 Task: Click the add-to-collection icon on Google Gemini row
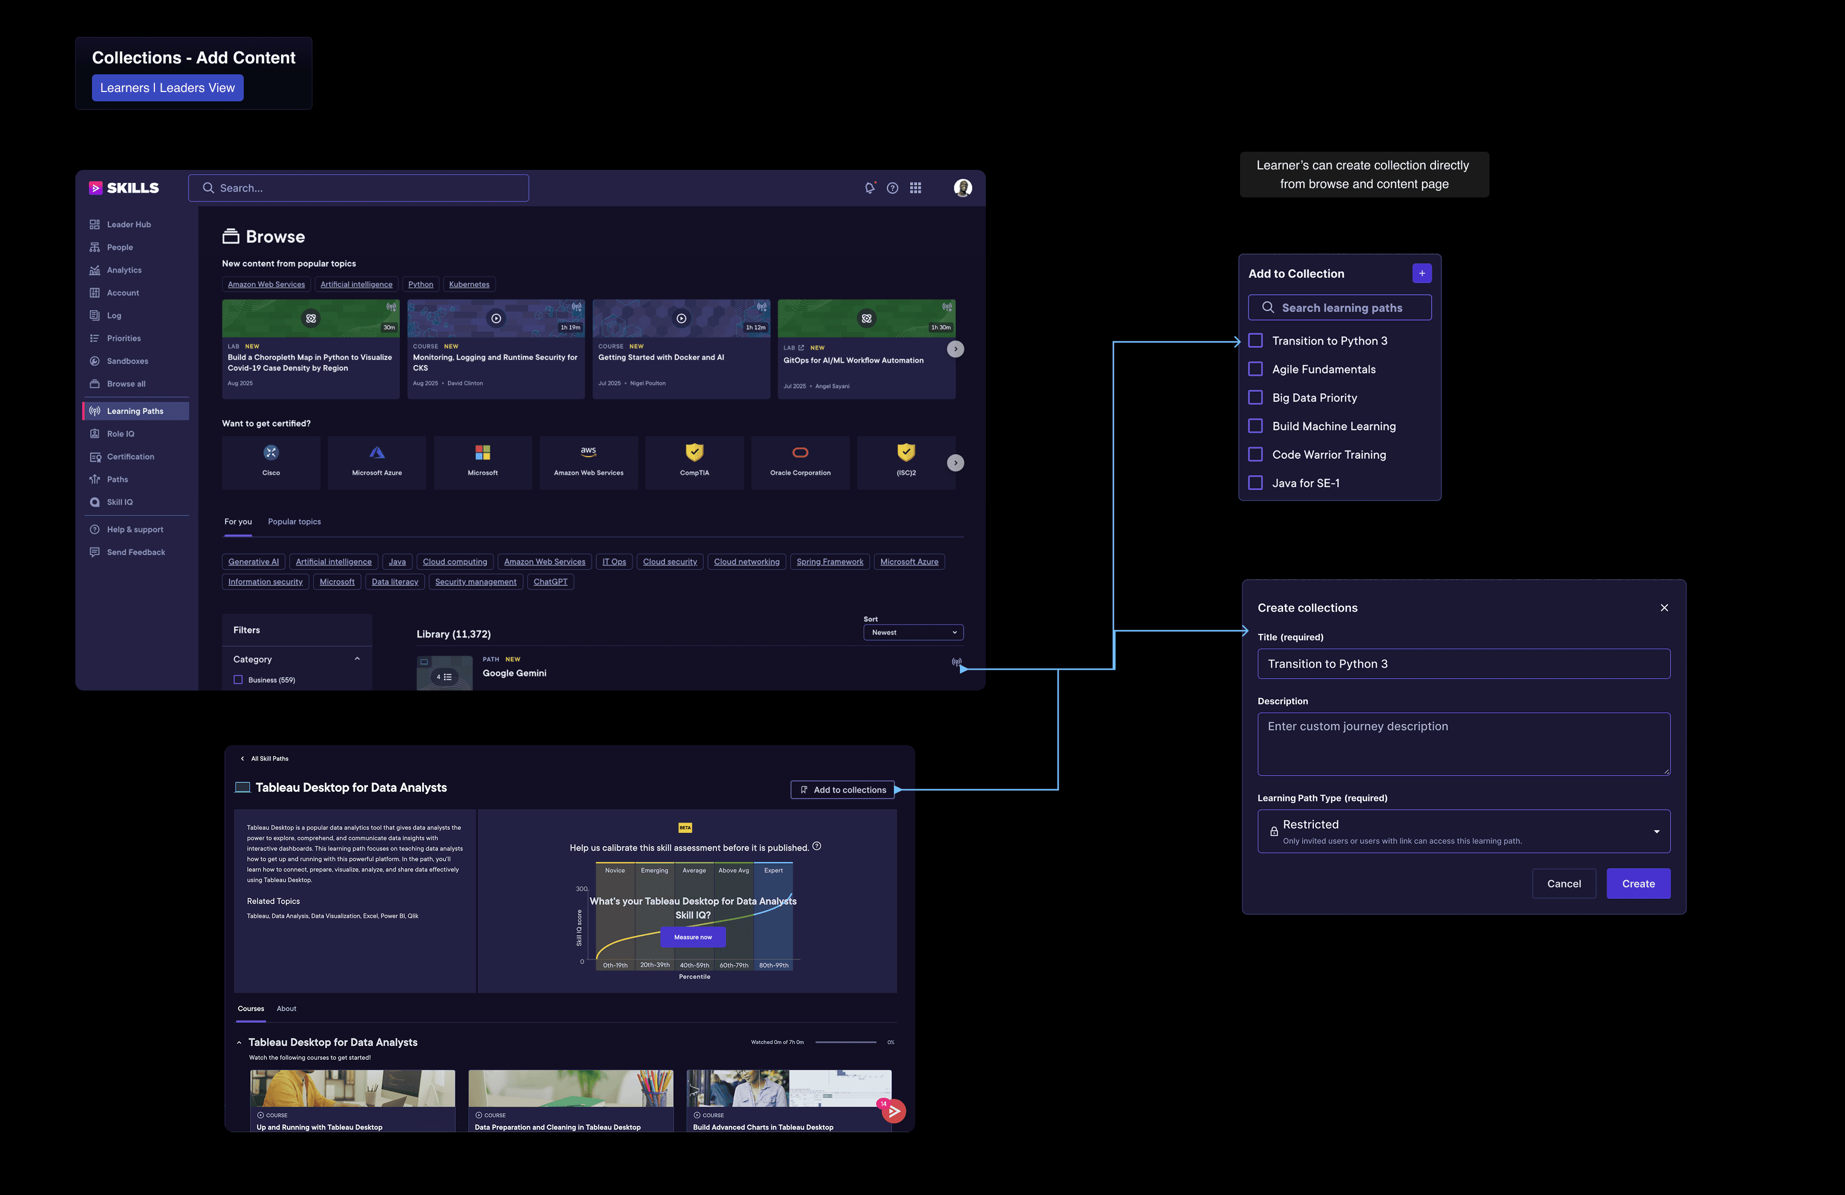coord(957,662)
